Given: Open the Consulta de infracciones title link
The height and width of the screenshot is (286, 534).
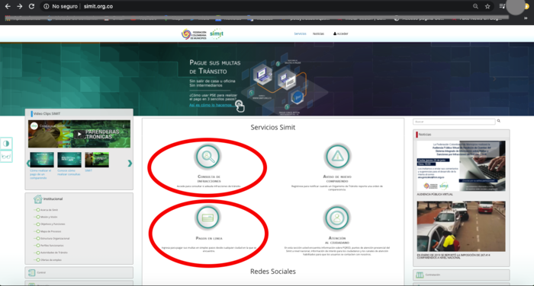Looking at the screenshot, I should click(209, 179).
